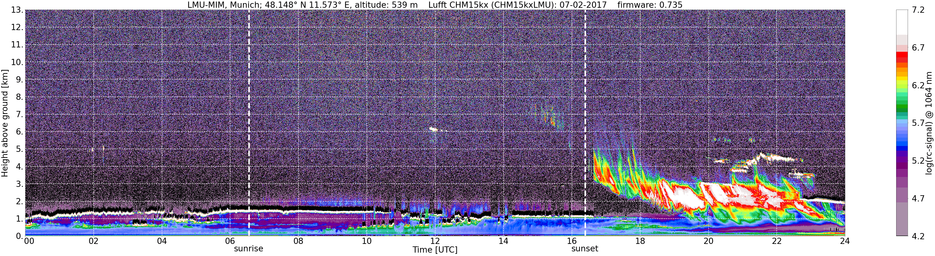The height and width of the screenshot is (256, 935).
Task: Click the sunrise dashed vertical marker line
Action: pyautogui.click(x=249, y=123)
